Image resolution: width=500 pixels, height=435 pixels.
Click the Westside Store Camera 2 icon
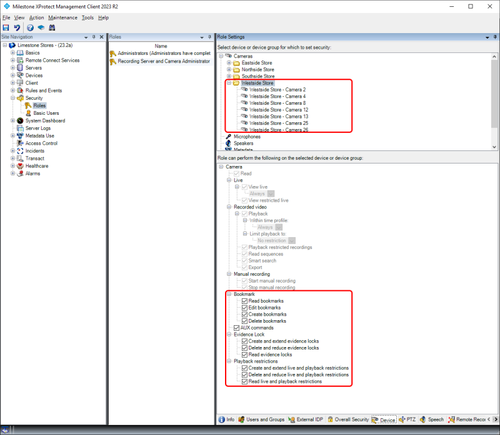[244, 89]
